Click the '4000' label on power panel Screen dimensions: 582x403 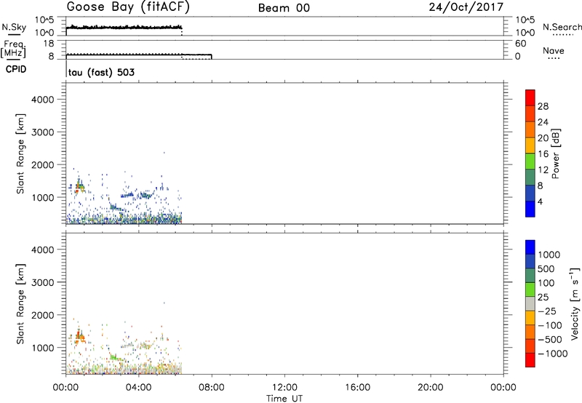click(x=42, y=100)
